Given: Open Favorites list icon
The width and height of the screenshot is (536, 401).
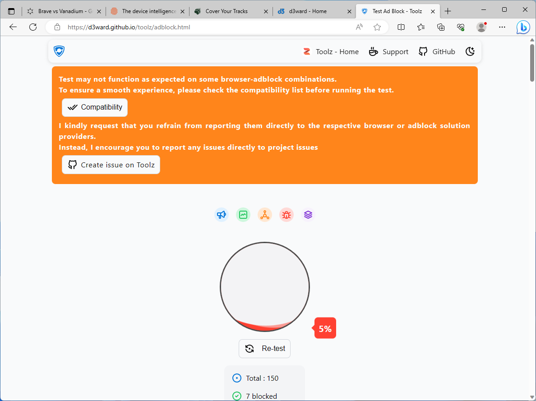Looking at the screenshot, I should pos(421,27).
